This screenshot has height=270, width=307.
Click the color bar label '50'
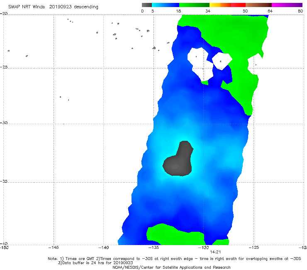245,11
